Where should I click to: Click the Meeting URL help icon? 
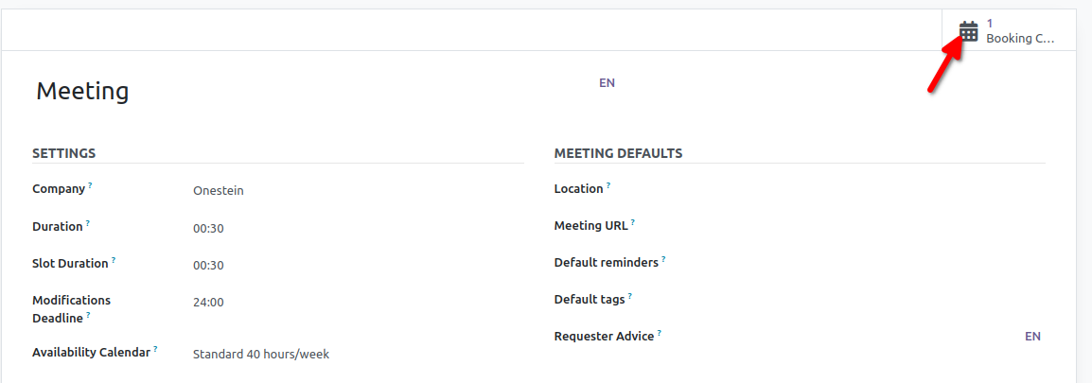[633, 223]
